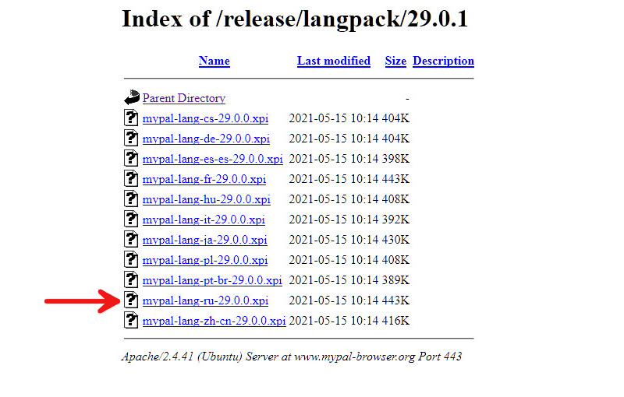The height and width of the screenshot is (397, 624).
Task: Click the 443K size in the fr row
Action: pos(395,179)
